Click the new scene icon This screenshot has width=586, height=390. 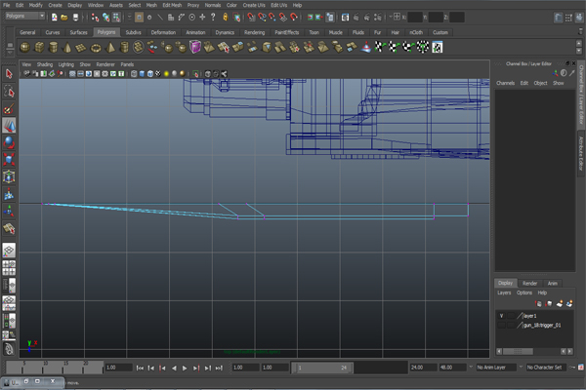point(55,18)
